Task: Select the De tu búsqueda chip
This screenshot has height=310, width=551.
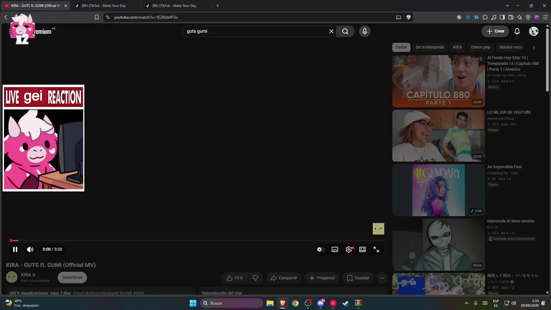Action: [430, 47]
